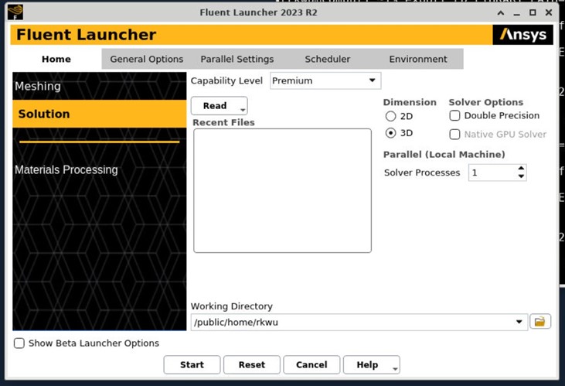This screenshot has height=386, width=565.
Task: Roll up window with title bar arrow
Action: pyautogui.click(x=501, y=13)
